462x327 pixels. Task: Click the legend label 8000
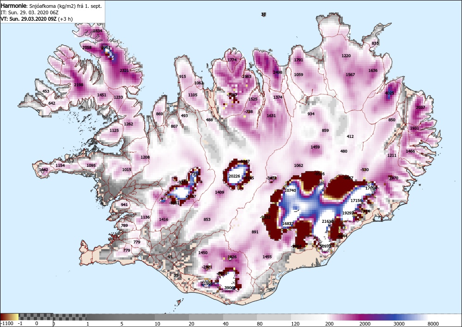point(433,324)
